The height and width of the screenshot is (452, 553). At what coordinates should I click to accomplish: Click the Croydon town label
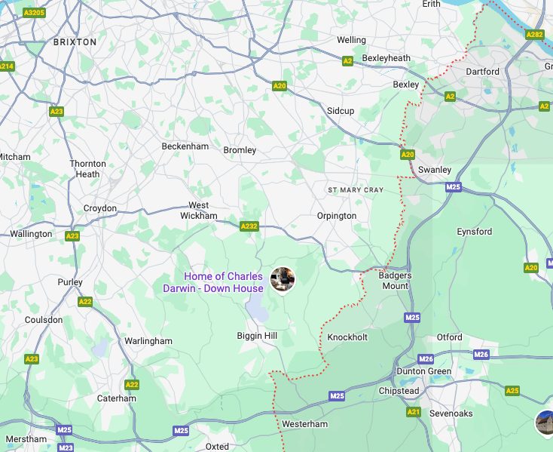pyautogui.click(x=100, y=208)
